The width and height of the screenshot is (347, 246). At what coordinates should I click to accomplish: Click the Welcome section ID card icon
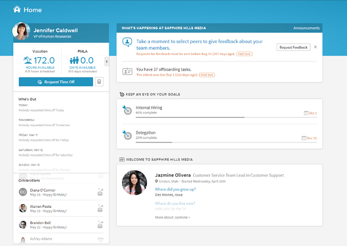coord(122,159)
